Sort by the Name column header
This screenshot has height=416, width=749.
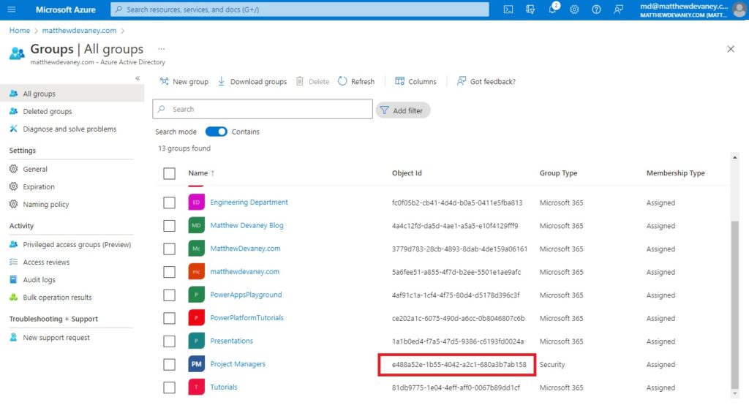coord(201,173)
